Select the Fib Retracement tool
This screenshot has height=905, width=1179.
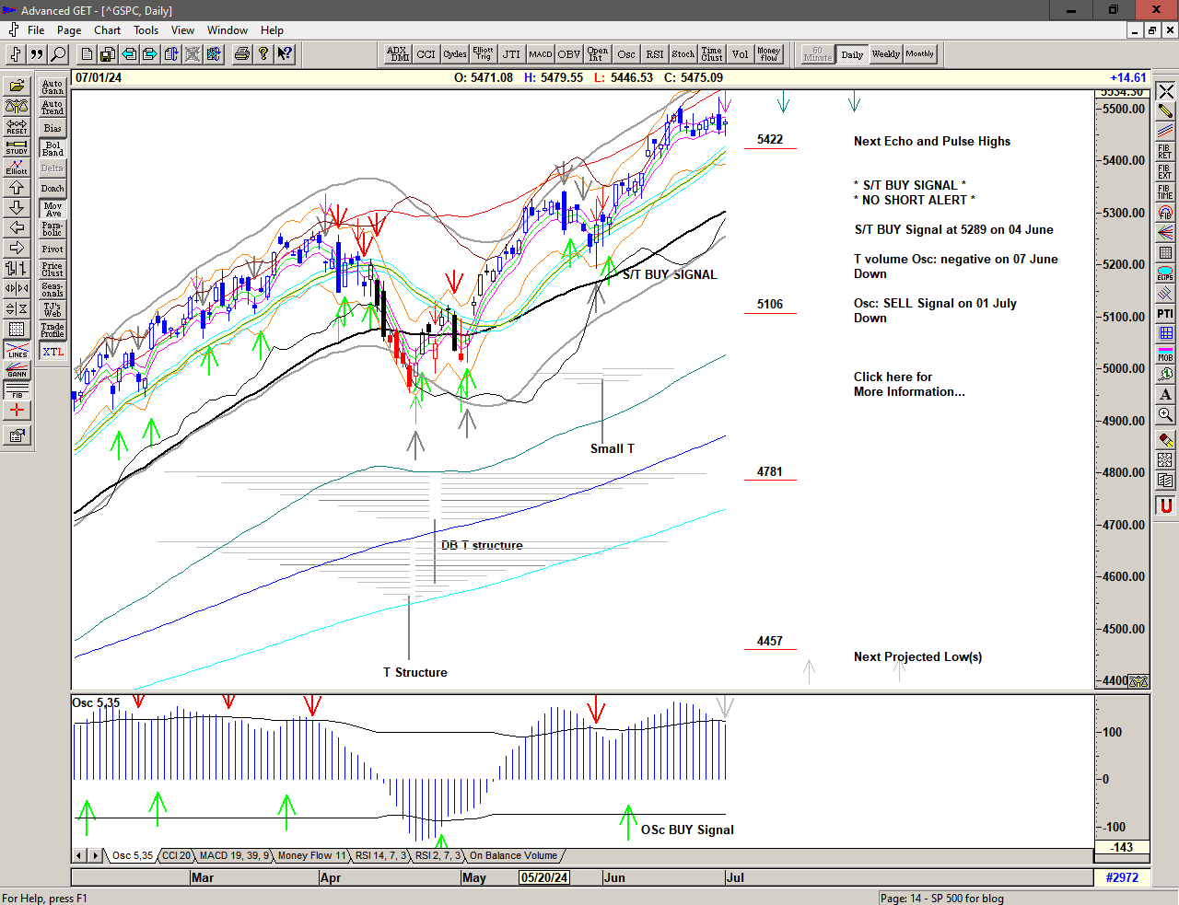(x=1165, y=152)
